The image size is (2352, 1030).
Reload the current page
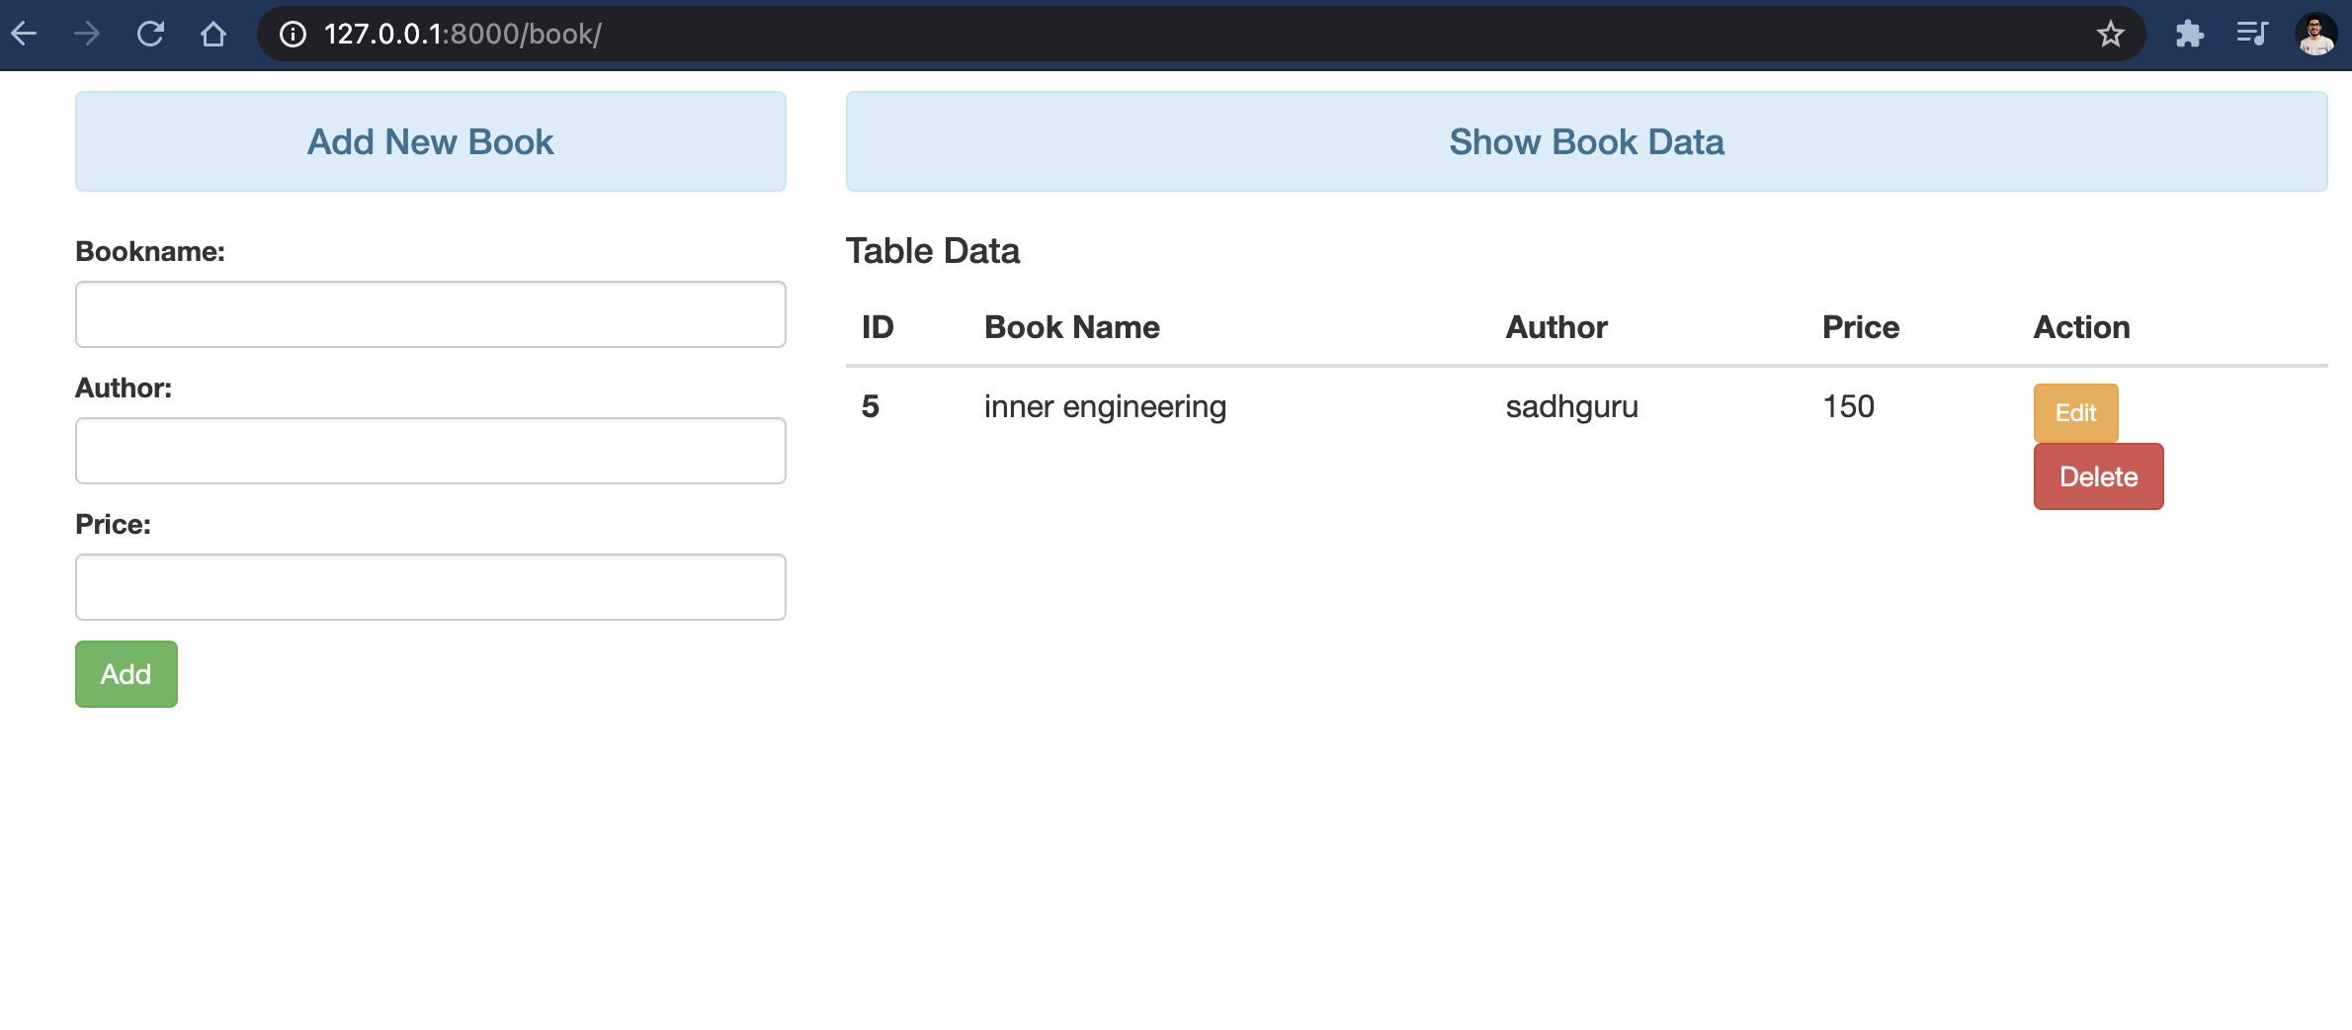click(150, 35)
